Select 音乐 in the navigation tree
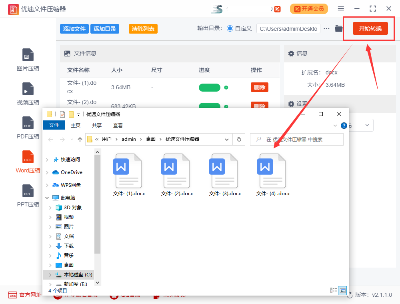 click(x=69, y=255)
